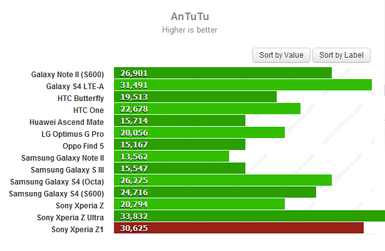Click the Samsung Galaxy S III bar
This screenshot has width=385, height=251.
[179, 169]
